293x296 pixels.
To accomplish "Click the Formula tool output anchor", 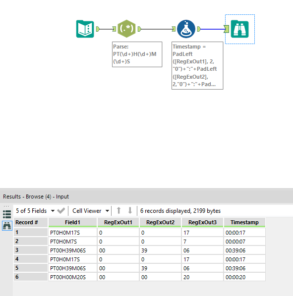I will pos(199,29).
